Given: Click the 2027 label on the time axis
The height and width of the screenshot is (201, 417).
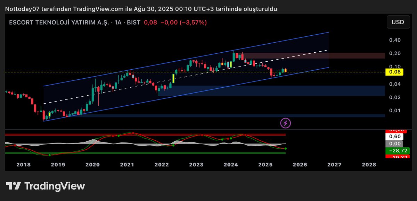Looking at the screenshot, I should click(x=334, y=165).
